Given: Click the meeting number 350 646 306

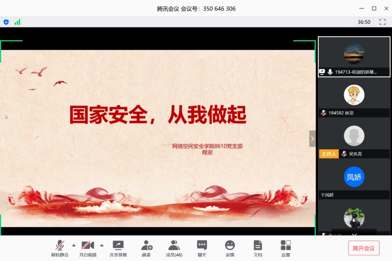Looking at the screenshot, I should (219, 9).
